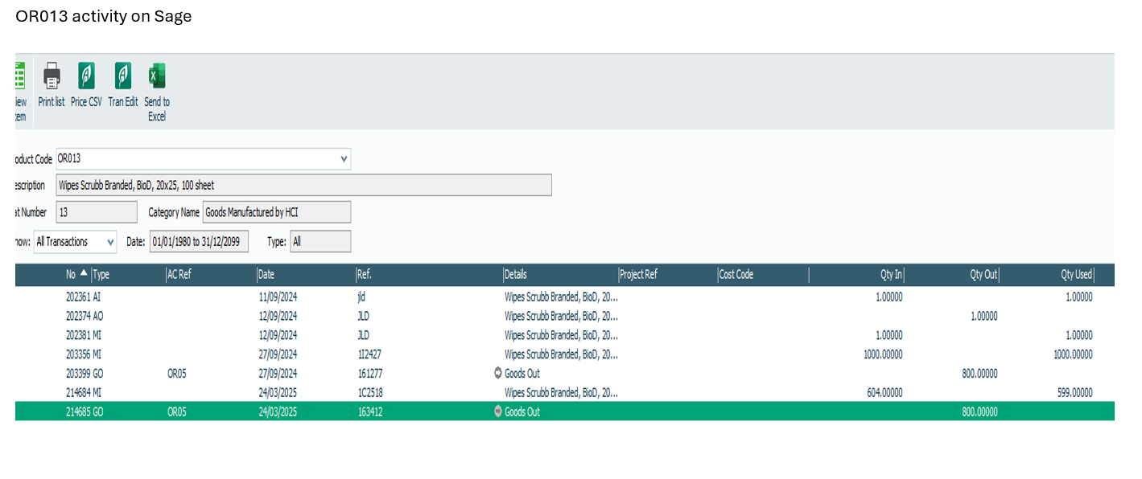Screen dimensions: 1142x479
Task: Open the Tran Edit tool
Action: 122,77
